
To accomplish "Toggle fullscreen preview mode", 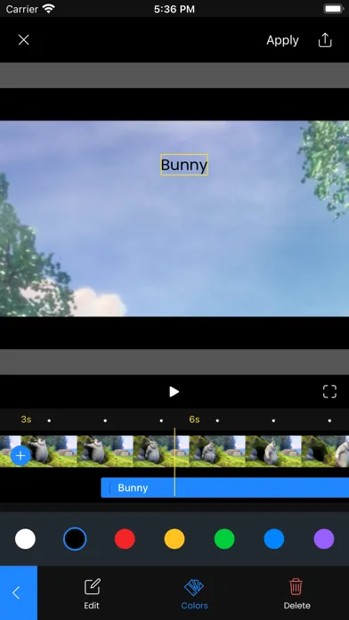I will [329, 391].
